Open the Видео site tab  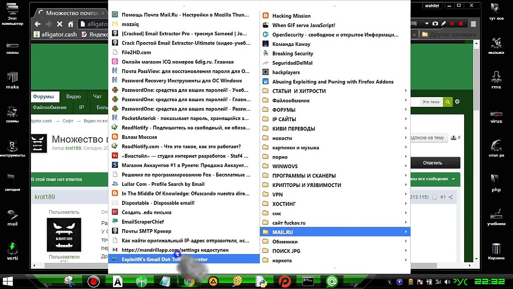tap(73, 97)
